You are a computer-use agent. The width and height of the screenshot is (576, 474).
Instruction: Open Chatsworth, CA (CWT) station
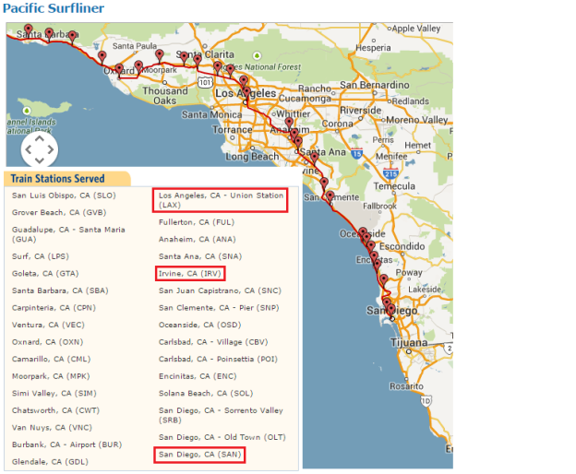pos(55,410)
